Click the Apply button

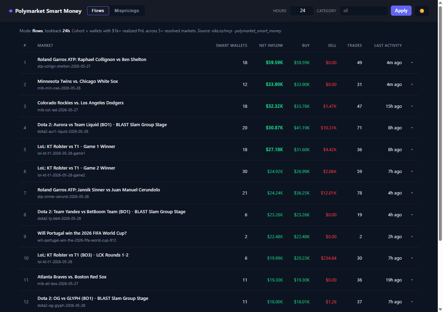click(401, 11)
